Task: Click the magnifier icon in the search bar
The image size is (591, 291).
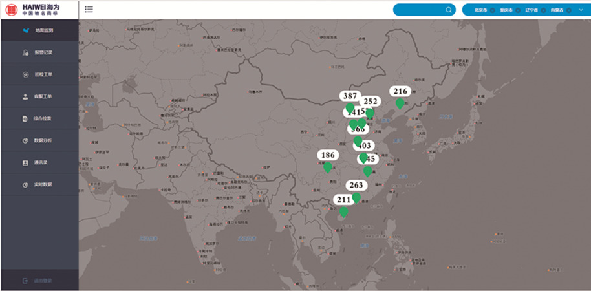Action: pos(449,10)
